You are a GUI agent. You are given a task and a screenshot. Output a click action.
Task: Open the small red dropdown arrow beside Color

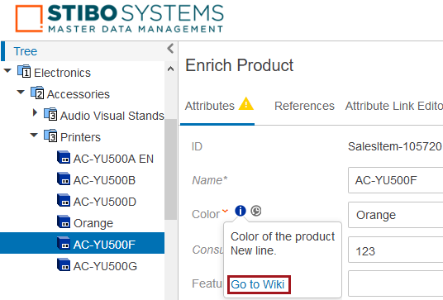click(x=225, y=211)
